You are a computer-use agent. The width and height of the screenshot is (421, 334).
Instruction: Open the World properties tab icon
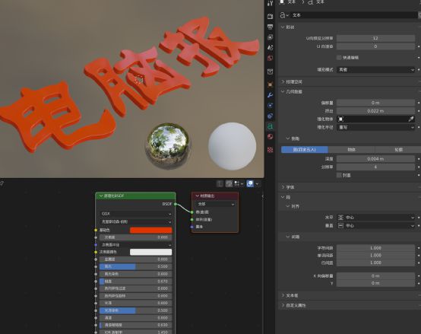(270, 58)
